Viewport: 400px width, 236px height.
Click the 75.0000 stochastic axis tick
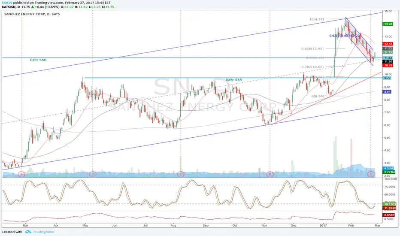[389, 187]
